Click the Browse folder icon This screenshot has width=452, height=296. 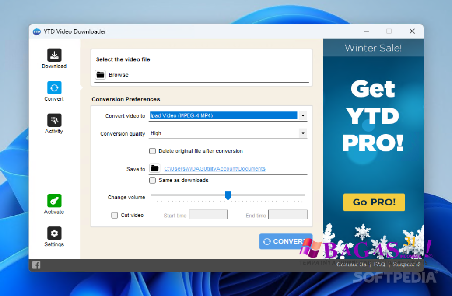100,75
